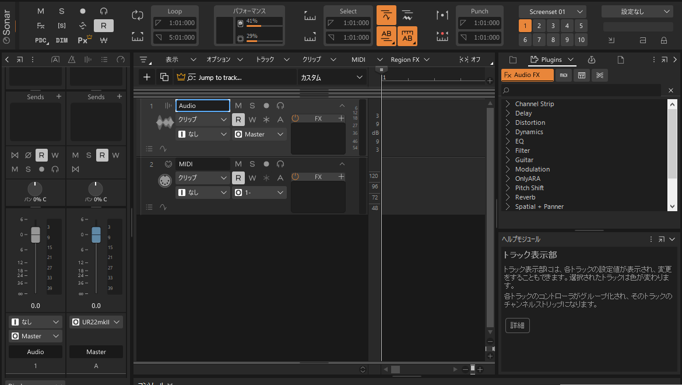Open the クリップ menu in track view
The height and width of the screenshot is (385, 682).
point(319,60)
